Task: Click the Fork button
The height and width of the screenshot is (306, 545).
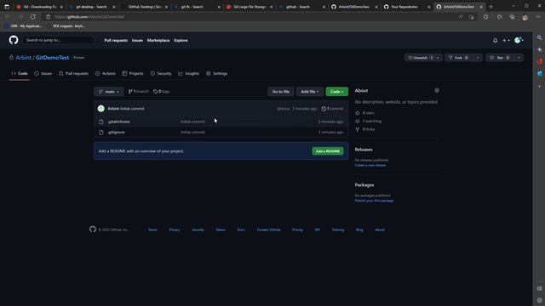Action: pyautogui.click(x=459, y=58)
